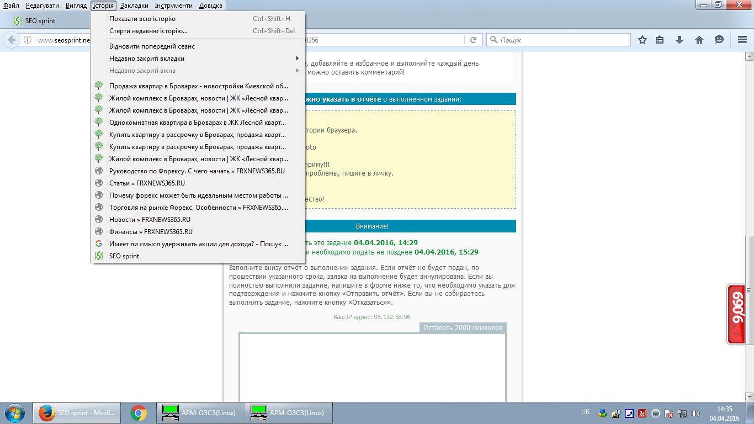
Task: Open history entry 'Продажа квартир в Броварах'
Action: (198, 86)
